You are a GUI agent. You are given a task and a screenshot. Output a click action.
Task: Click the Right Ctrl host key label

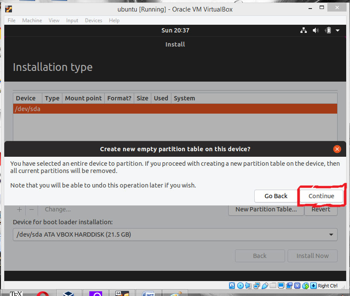[327, 286]
